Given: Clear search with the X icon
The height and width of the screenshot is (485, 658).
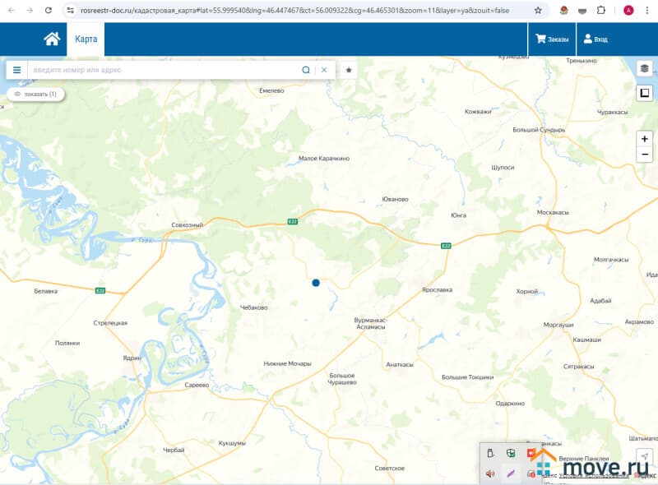Looking at the screenshot, I should tap(324, 70).
